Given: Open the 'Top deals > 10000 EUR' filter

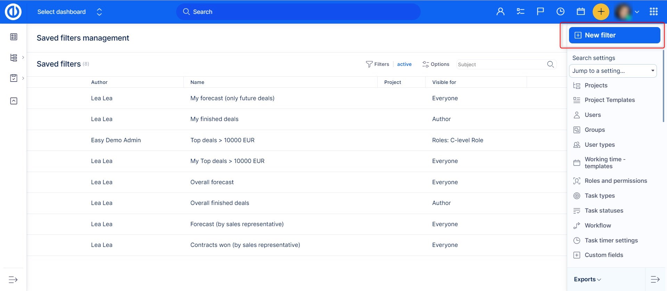Looking at the screenshot, I should [222, 140].
